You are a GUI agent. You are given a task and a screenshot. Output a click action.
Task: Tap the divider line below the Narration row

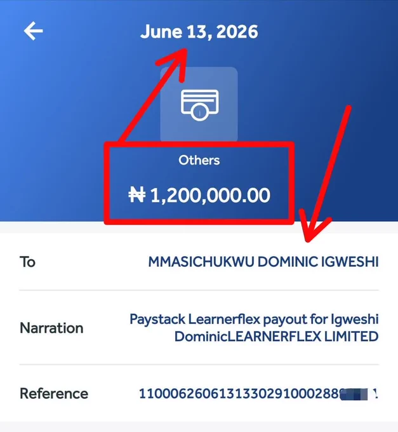(x=199, y=365)
